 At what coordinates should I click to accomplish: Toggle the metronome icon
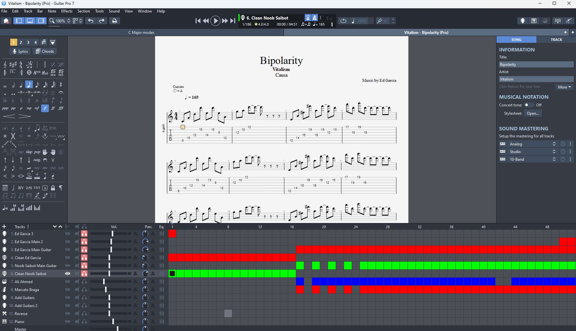pyautogui.click(x=315, y=18)
